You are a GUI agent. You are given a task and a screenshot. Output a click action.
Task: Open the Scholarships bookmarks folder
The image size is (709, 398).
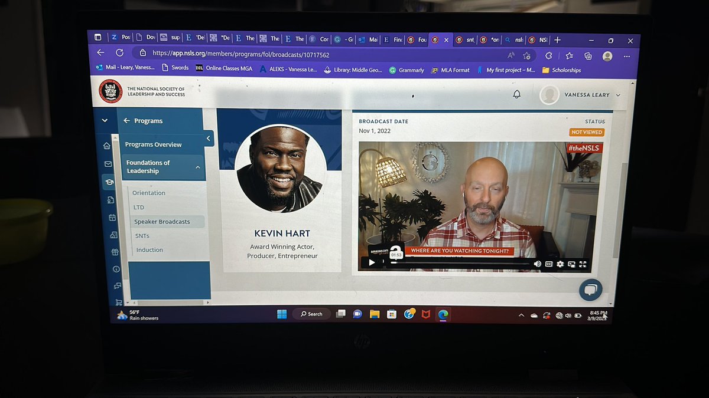tap(561, 70)
